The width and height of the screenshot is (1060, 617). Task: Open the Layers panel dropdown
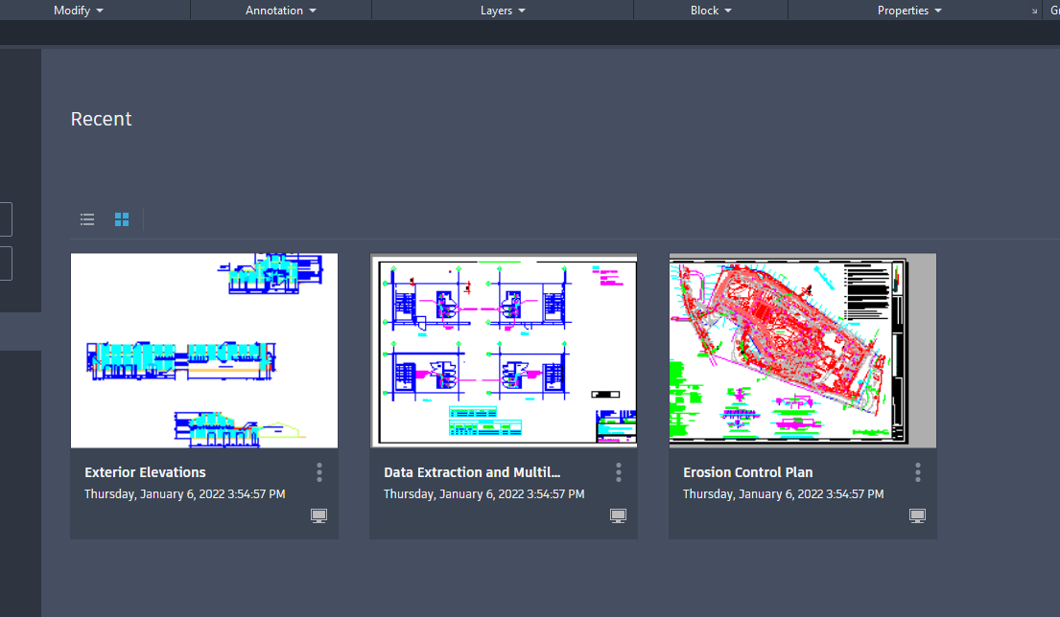502,11
